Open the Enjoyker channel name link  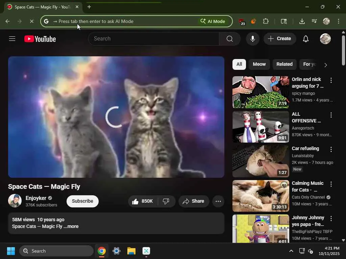coord(36,198)
